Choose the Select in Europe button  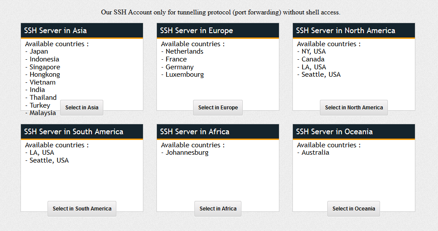[x=218, y=108]
